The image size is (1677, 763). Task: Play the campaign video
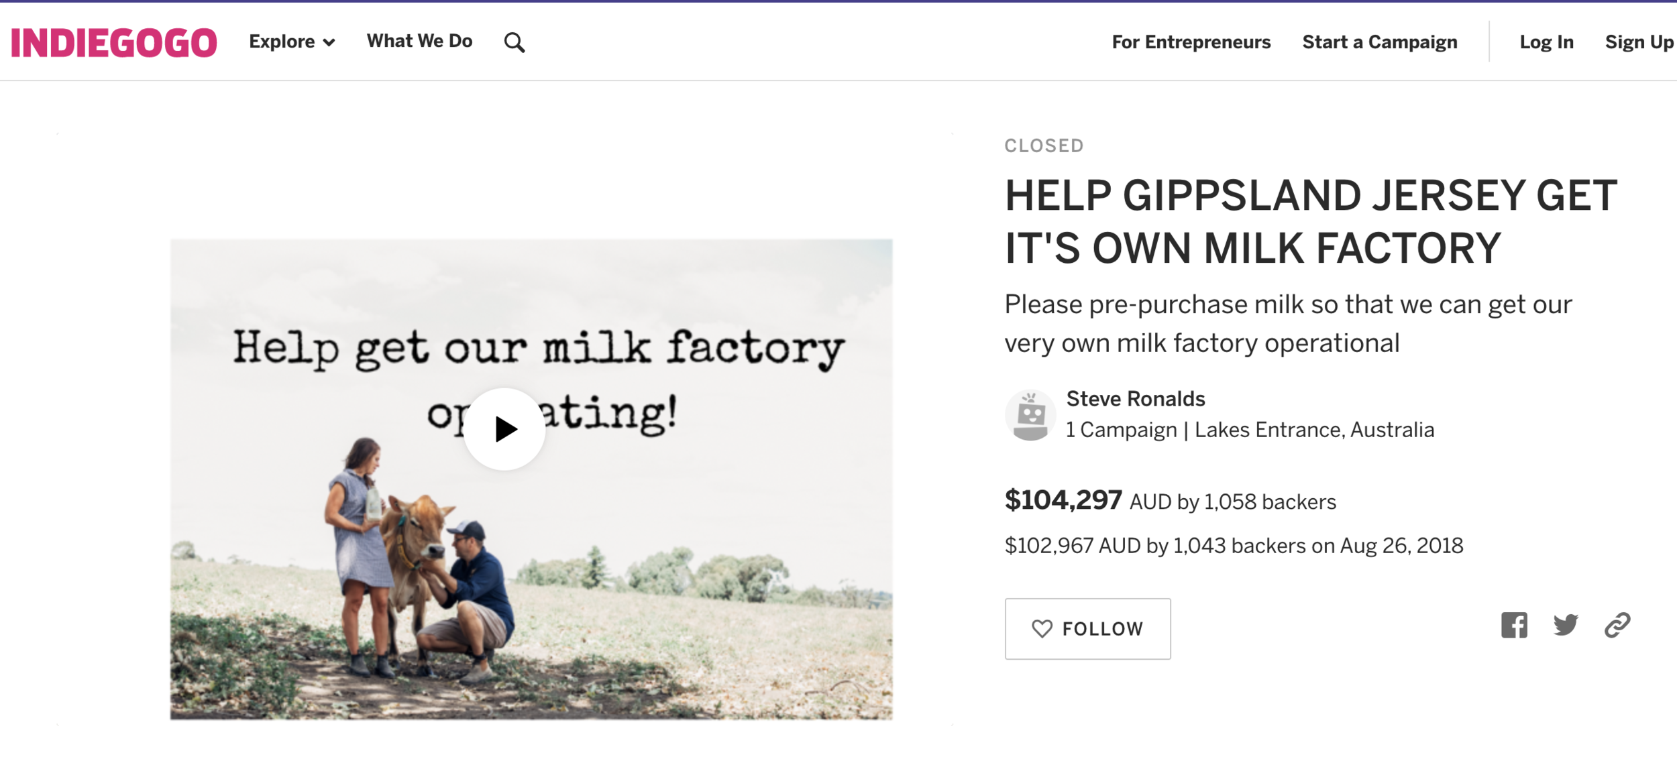click(x=504, y=429)
